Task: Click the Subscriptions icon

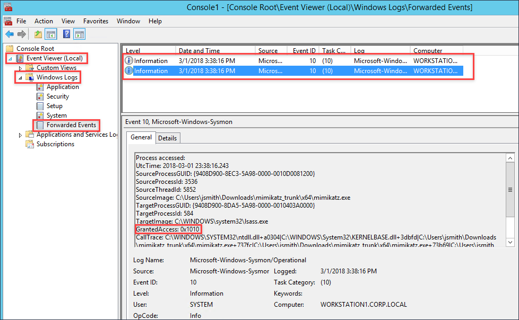Action: tap(30, 144)
